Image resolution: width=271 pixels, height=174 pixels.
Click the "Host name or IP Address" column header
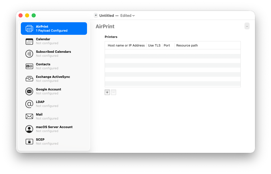(126, 45)
